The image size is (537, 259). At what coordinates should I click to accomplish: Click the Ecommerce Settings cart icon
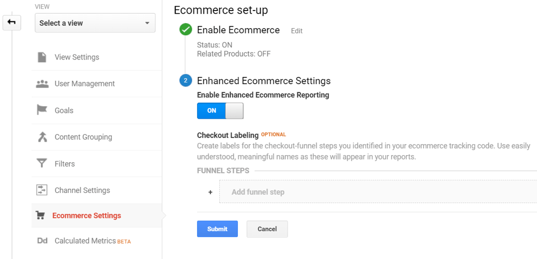[x=40, y=216]
